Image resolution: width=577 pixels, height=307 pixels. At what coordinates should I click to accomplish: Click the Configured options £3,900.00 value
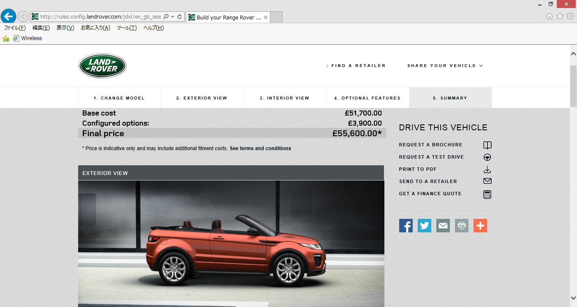pyautogui.click(x=365, y=123)
